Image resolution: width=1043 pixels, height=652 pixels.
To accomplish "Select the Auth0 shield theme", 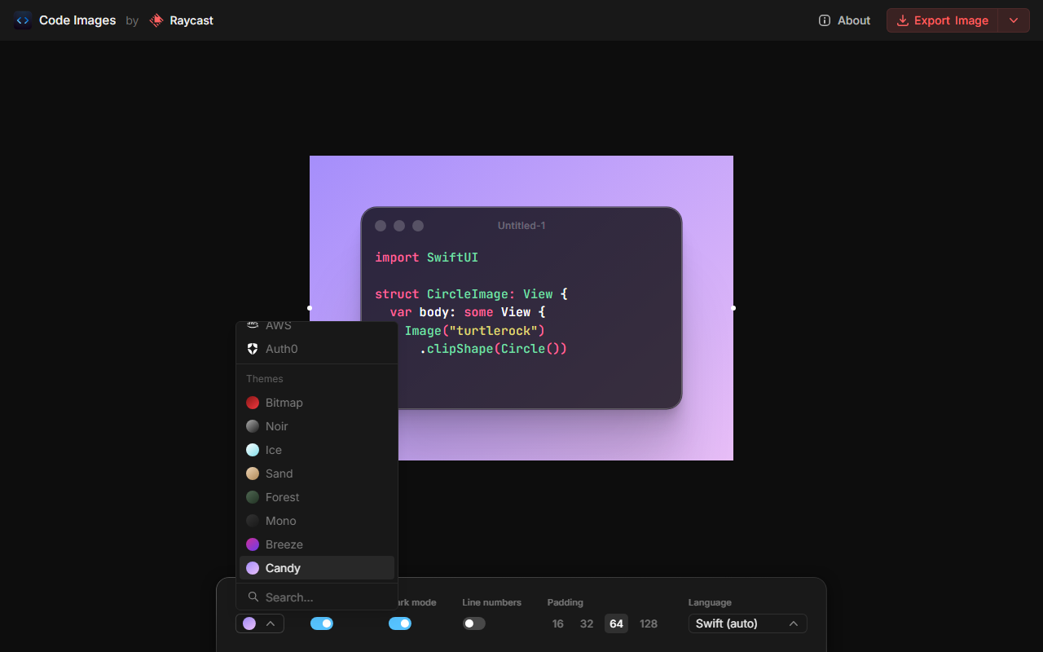I will point(253,349).
